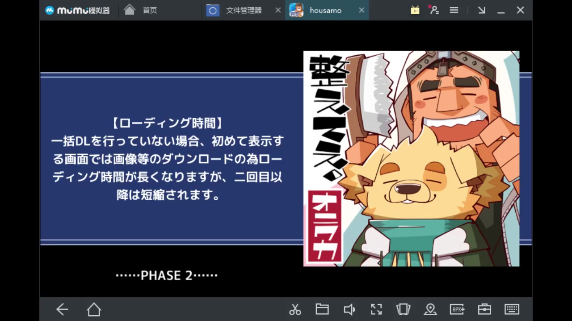572x321 pixels.
Task: Adjust volume with the speaker icon
Action: point(349,309)
